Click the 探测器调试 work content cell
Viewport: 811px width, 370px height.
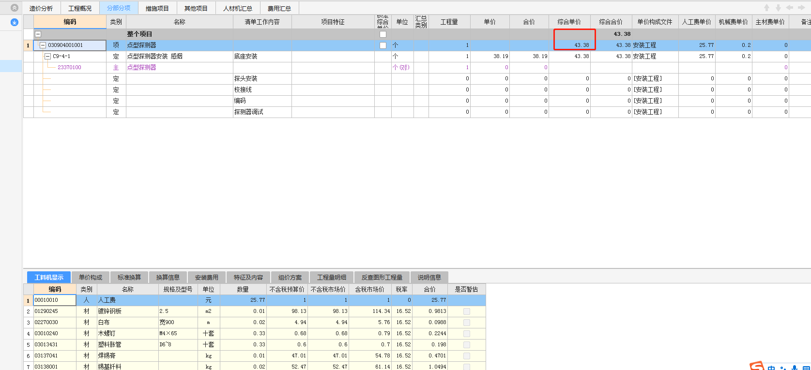(x=262, y=112)
